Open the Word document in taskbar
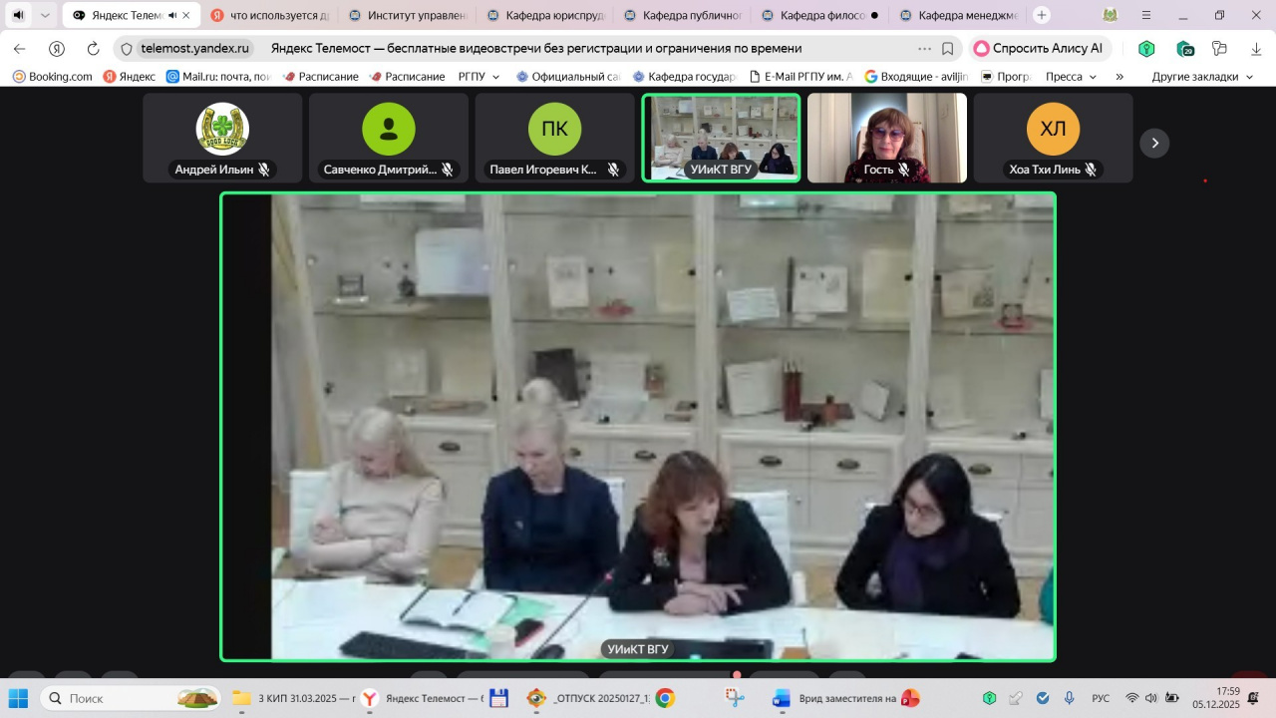This screenshot has height=718, width=1276. pos(782,698)
